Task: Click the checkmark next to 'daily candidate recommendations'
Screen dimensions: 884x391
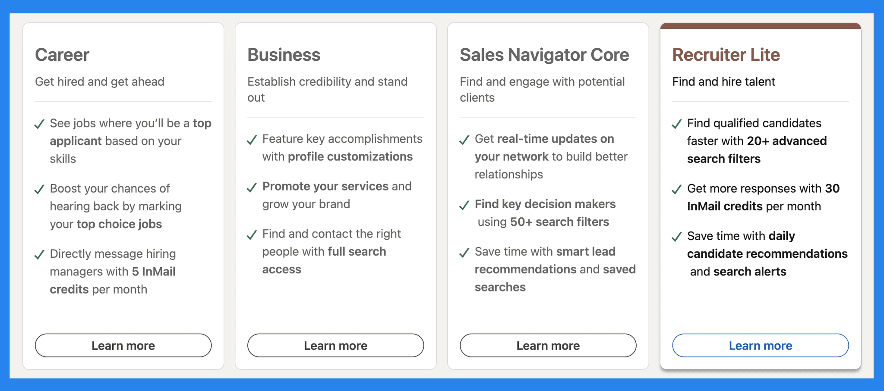Action: [677, 236]
